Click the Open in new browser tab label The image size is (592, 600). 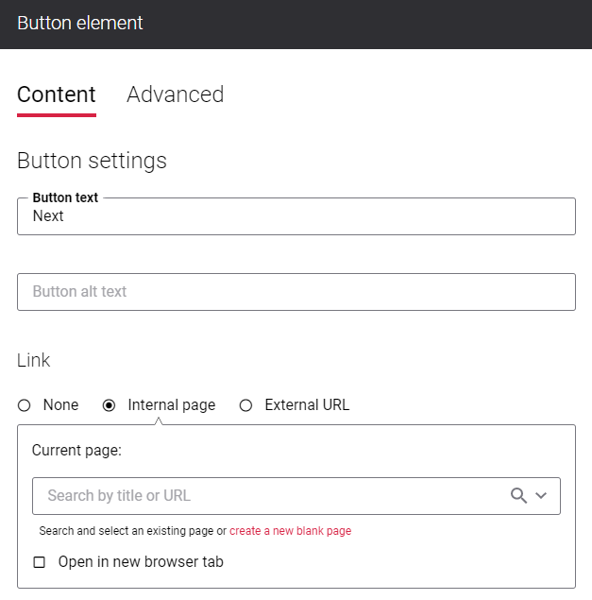pyautogui.click(x=141, y=562)
